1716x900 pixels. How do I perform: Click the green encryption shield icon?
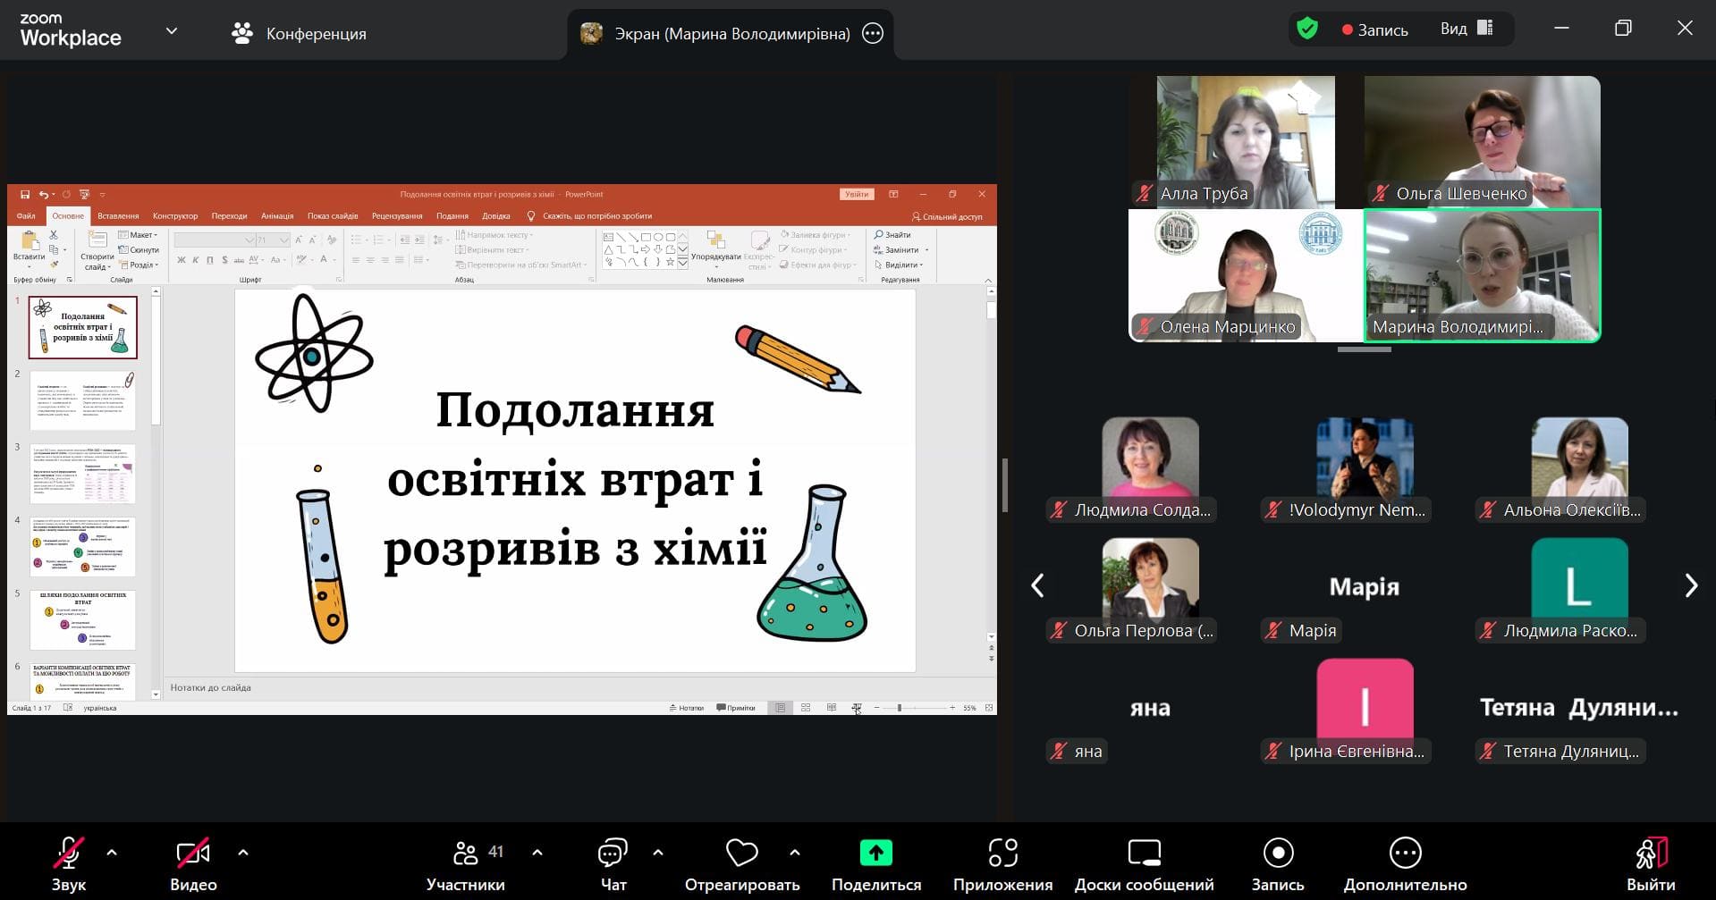1307,29
